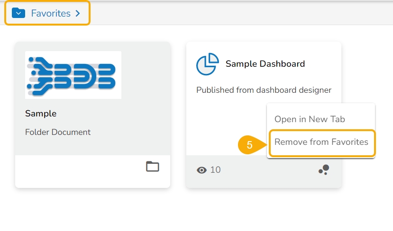The width and height of the screenshot is (393, 231).
Task: Open the Sample Dashboard title
Action: tap(265, 64)
